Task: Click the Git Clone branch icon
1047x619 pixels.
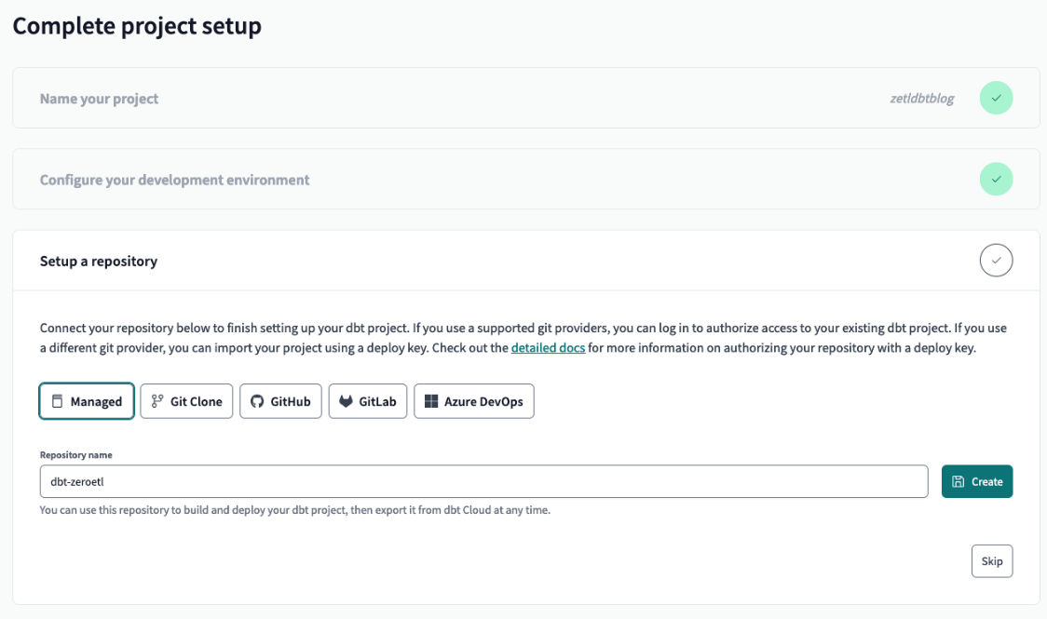Action: [x=157, y=401]
